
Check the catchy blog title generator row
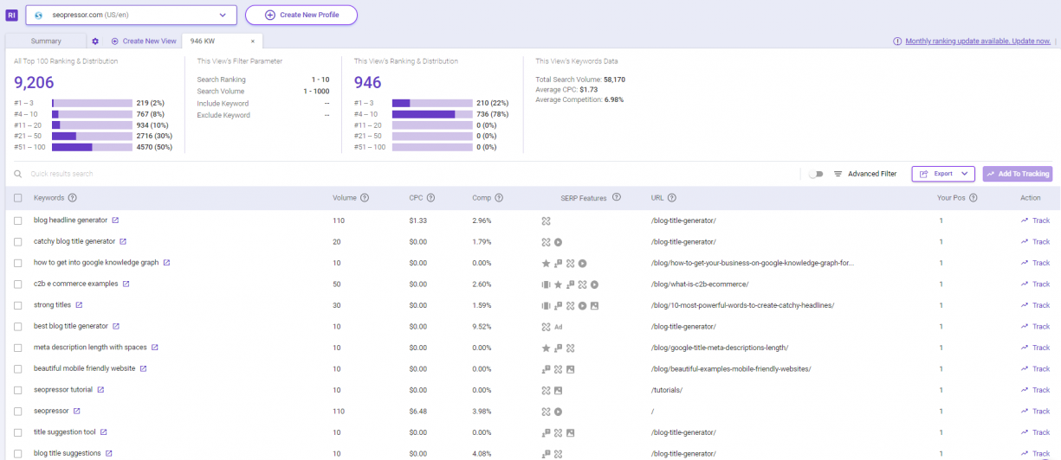pyautogui.click(x=18, y=241)
